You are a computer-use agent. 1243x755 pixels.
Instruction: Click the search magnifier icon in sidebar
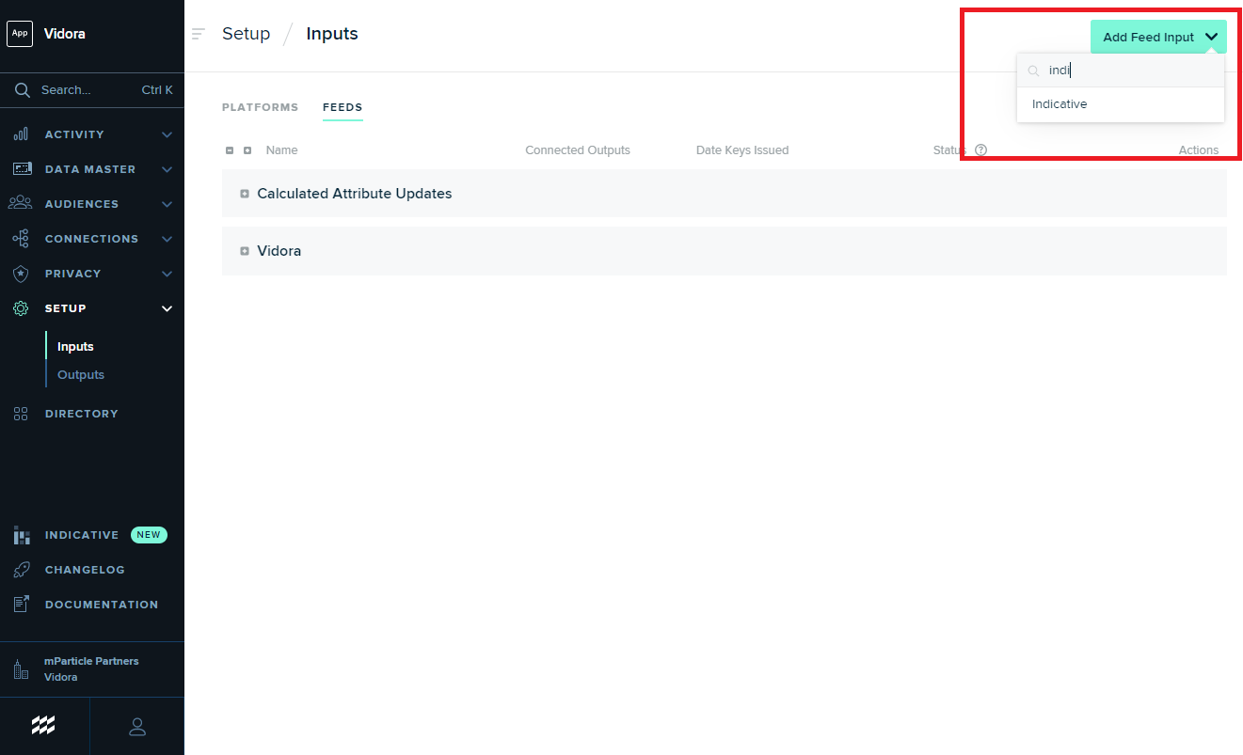pyautogui.click(x=23, y=90)
